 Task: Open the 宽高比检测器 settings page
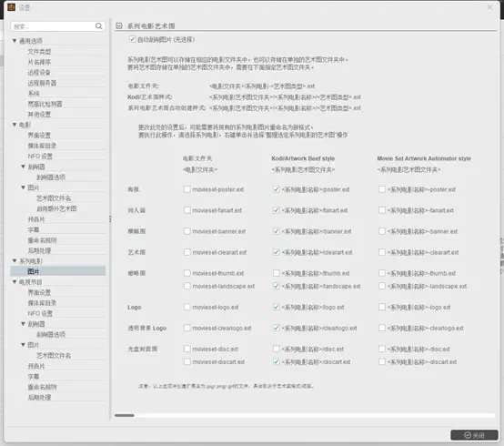click(x=45, y=104)
